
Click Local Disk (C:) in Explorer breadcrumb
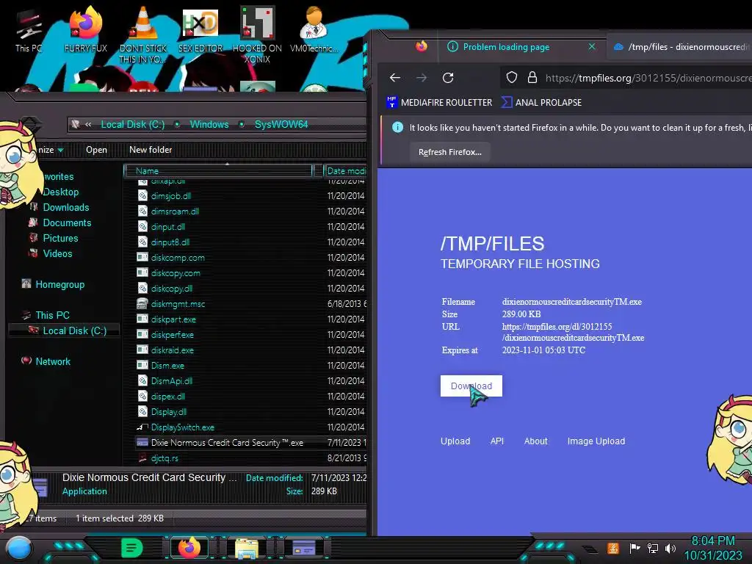(132, 124)
